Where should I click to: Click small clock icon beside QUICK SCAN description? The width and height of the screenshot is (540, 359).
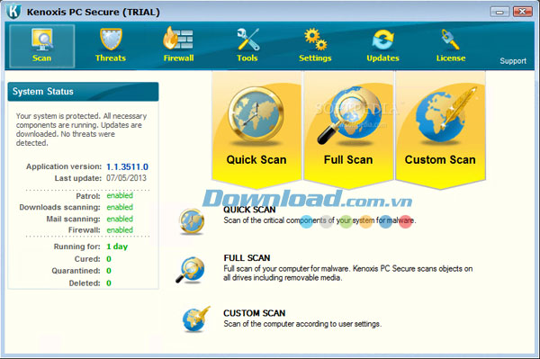[x=192, y=221]
